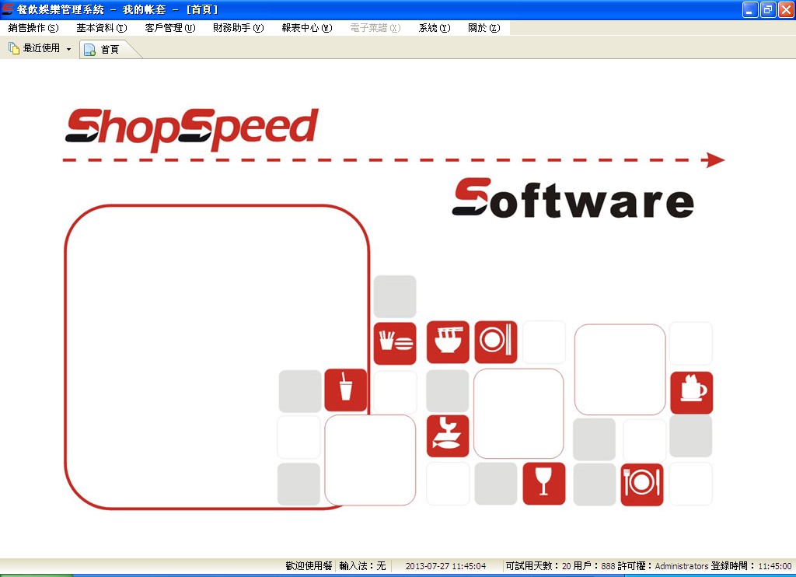
Task: Click the 最近使用 documents icon
Action: pyautogui.click(x=14, y=48)
